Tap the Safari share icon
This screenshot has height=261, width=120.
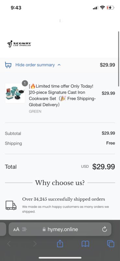(x=60, y=244)
